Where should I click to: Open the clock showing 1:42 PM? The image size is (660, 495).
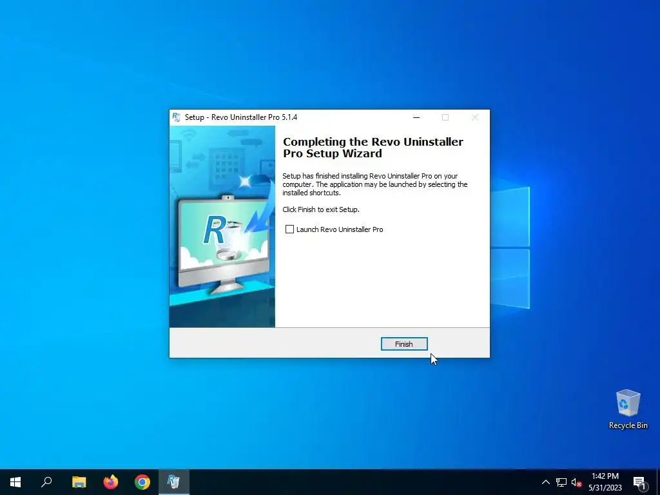click(x=605, y=482)
